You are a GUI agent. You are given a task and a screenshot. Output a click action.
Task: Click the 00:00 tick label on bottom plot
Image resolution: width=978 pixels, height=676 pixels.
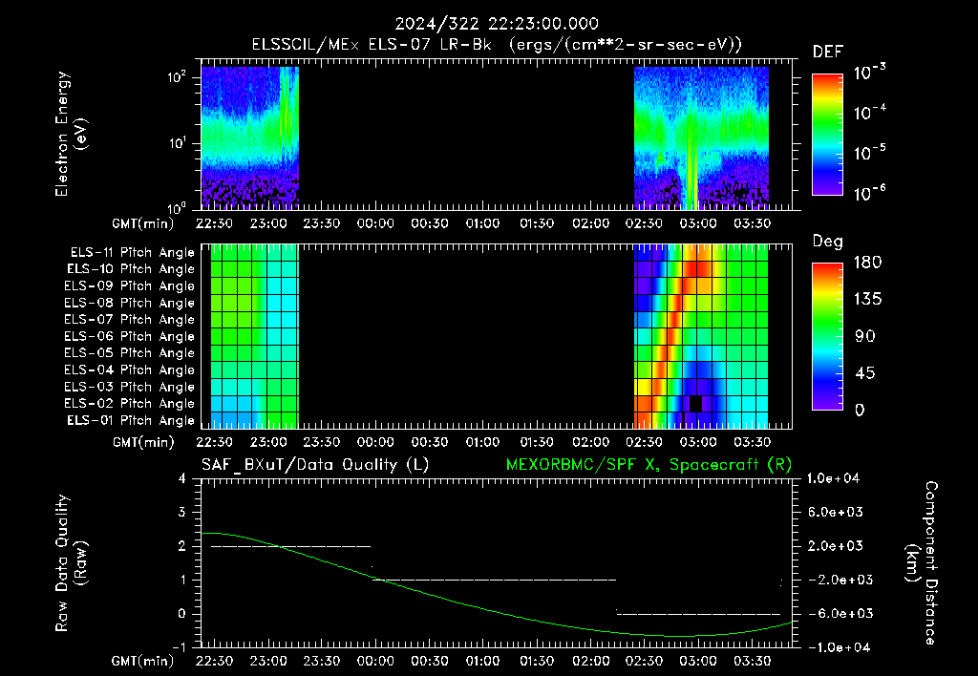click(375, 661)
